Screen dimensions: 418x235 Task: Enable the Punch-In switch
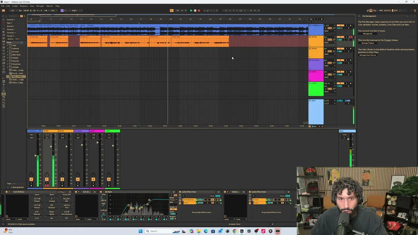pos(237,10)
